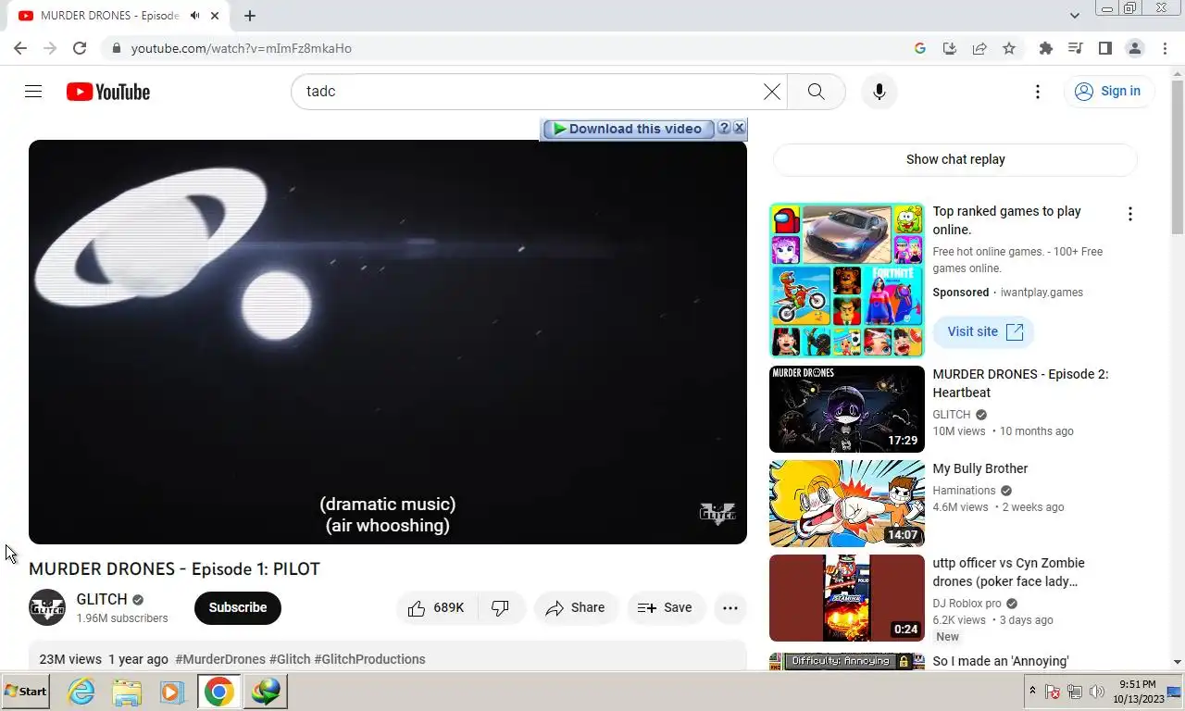Click the #MurderDrones hashtag

click(x=220, y=659)
